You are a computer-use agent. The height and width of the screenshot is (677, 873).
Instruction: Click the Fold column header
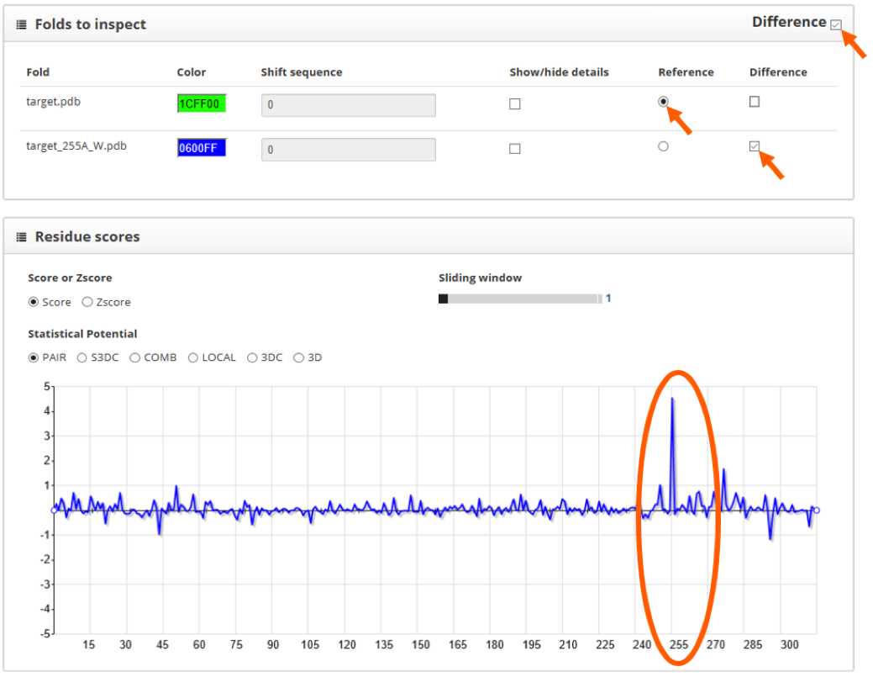(x=38, y=72)
